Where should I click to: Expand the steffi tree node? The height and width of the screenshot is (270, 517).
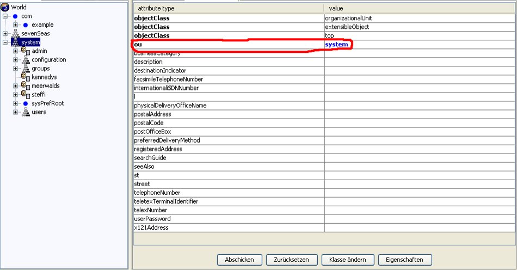coord(15,95)
